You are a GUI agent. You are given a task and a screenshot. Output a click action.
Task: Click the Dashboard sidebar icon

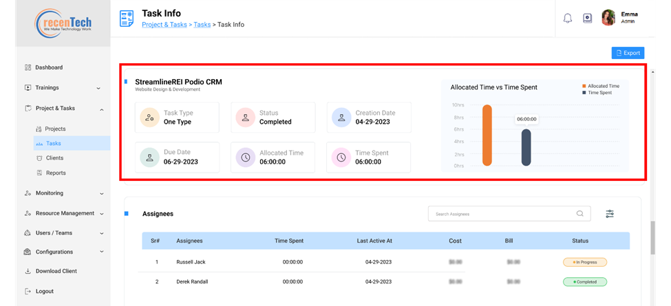(28, 67)
